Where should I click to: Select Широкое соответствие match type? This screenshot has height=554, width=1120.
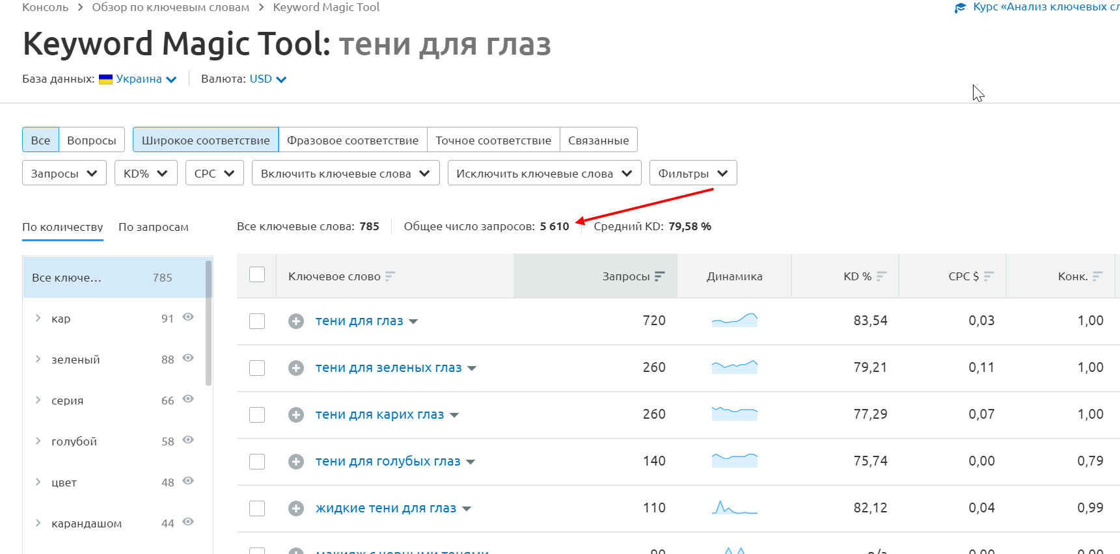(x=206, y=140)
